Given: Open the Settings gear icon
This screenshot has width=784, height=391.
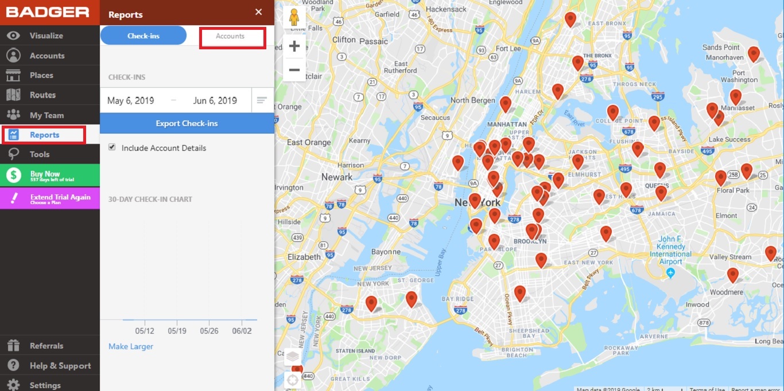Looking at the screenshot, I should click(x=13, y=385).
